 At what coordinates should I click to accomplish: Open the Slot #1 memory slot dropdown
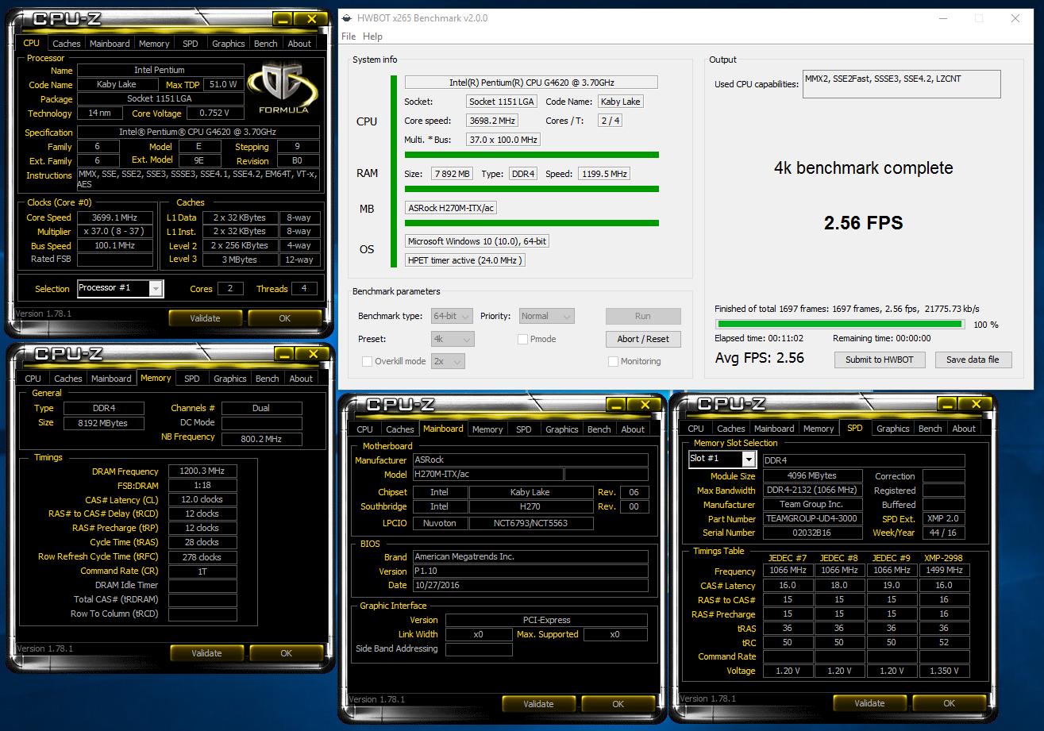(x=722, y=459)
